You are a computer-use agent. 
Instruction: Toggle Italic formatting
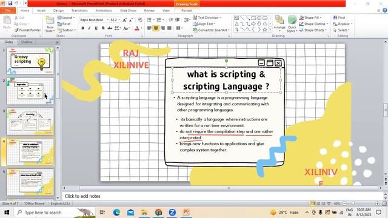click(89, 28)
